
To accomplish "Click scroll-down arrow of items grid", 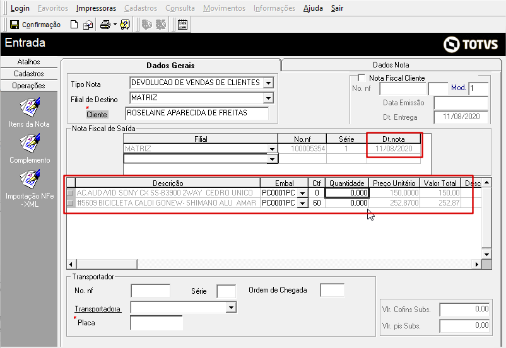I will click(486, 254).
